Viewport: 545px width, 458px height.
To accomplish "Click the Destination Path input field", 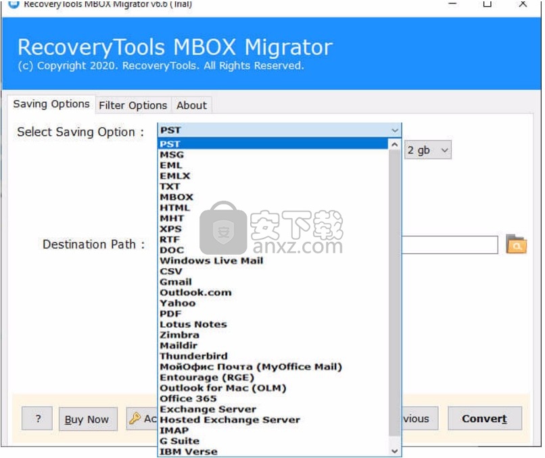I will pos(450,245).
